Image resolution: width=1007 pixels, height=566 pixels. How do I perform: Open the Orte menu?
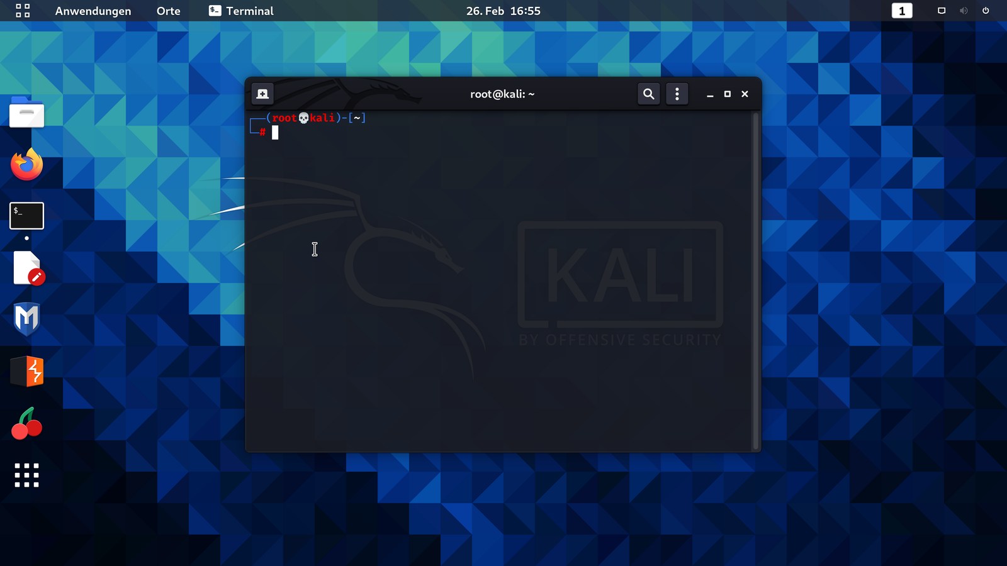point(168,11)
